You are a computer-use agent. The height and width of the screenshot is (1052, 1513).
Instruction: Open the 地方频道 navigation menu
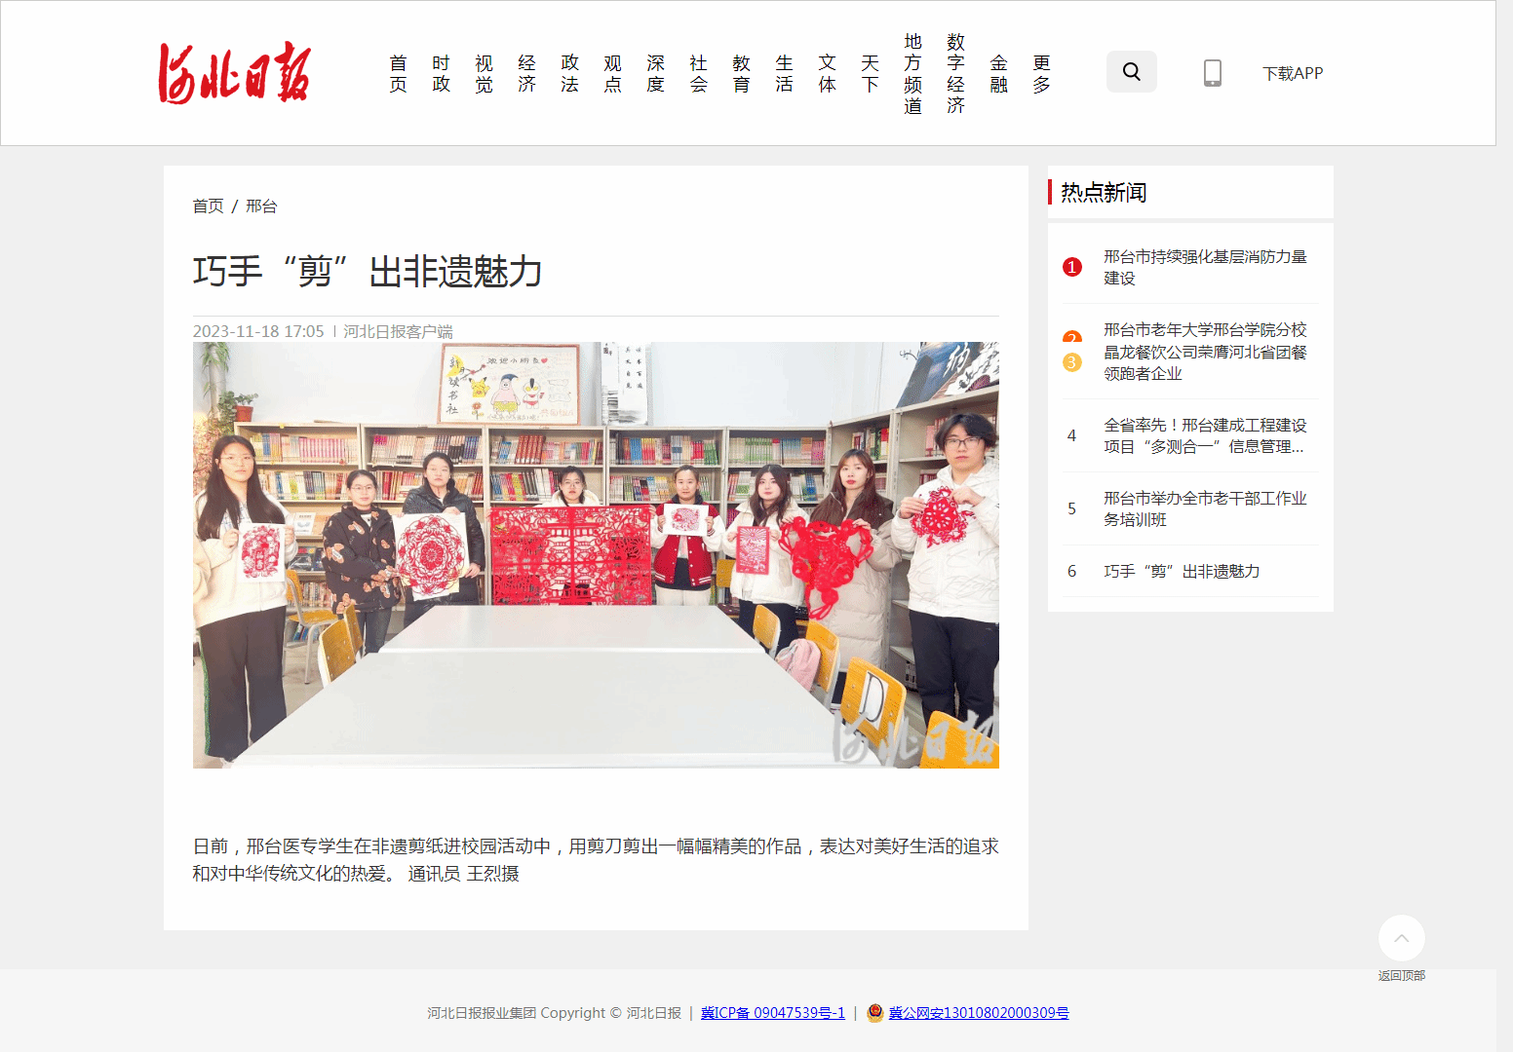pyautogui.click(x=912, y=74)
